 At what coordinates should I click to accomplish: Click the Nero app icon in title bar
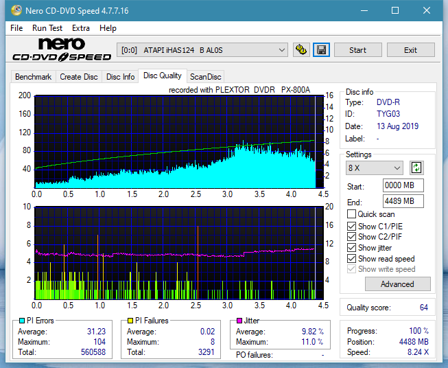tap(16, 10)
